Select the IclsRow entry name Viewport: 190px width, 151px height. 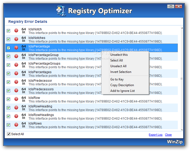[x=34, y=98]
